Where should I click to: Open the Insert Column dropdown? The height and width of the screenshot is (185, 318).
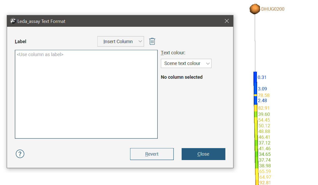[x=120, y=42]
